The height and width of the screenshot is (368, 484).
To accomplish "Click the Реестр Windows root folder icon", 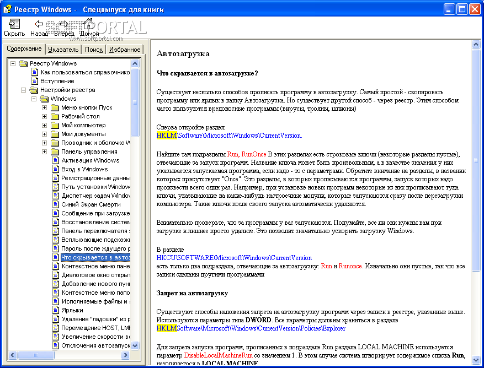I will (x=24, y=63).
